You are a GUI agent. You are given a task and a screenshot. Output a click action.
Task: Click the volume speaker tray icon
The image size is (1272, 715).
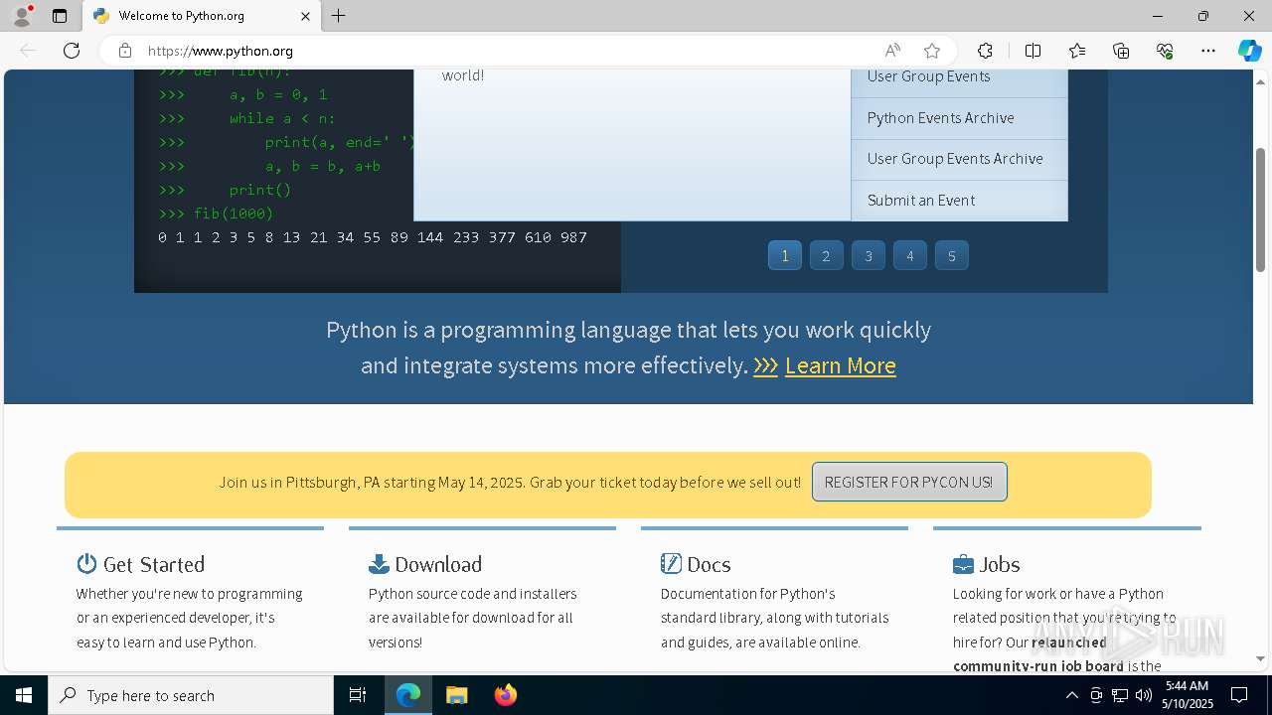[1144, 695]
